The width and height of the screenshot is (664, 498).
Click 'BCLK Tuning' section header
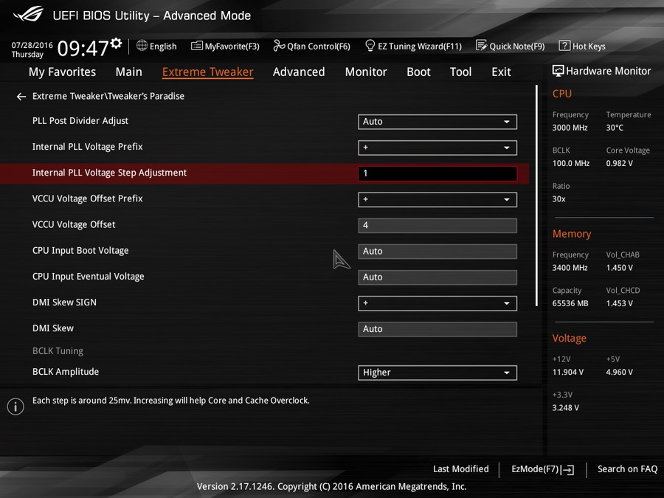[x=58, y=351]
